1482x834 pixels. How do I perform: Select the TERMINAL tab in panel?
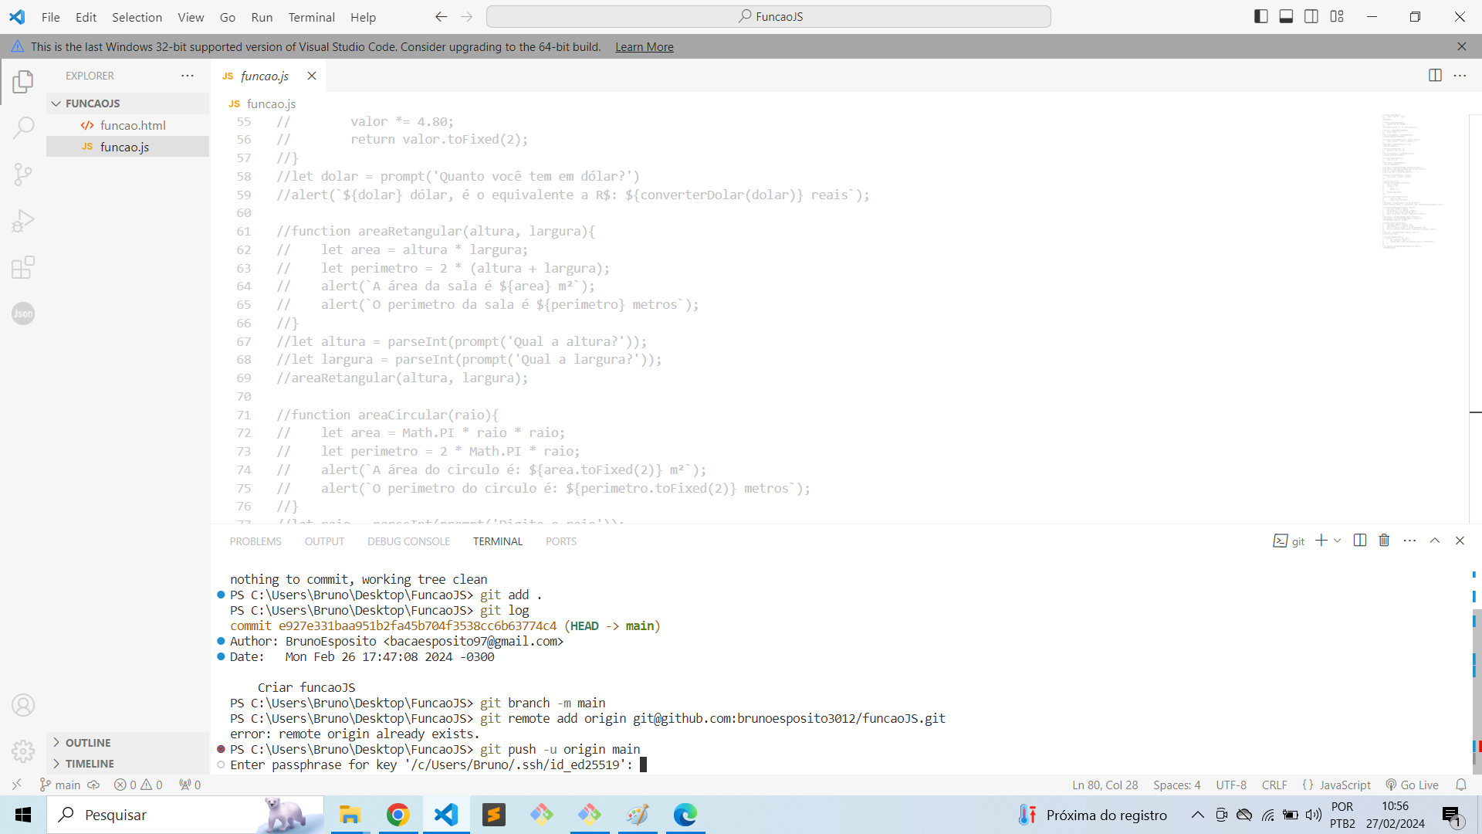pos(498,541)
